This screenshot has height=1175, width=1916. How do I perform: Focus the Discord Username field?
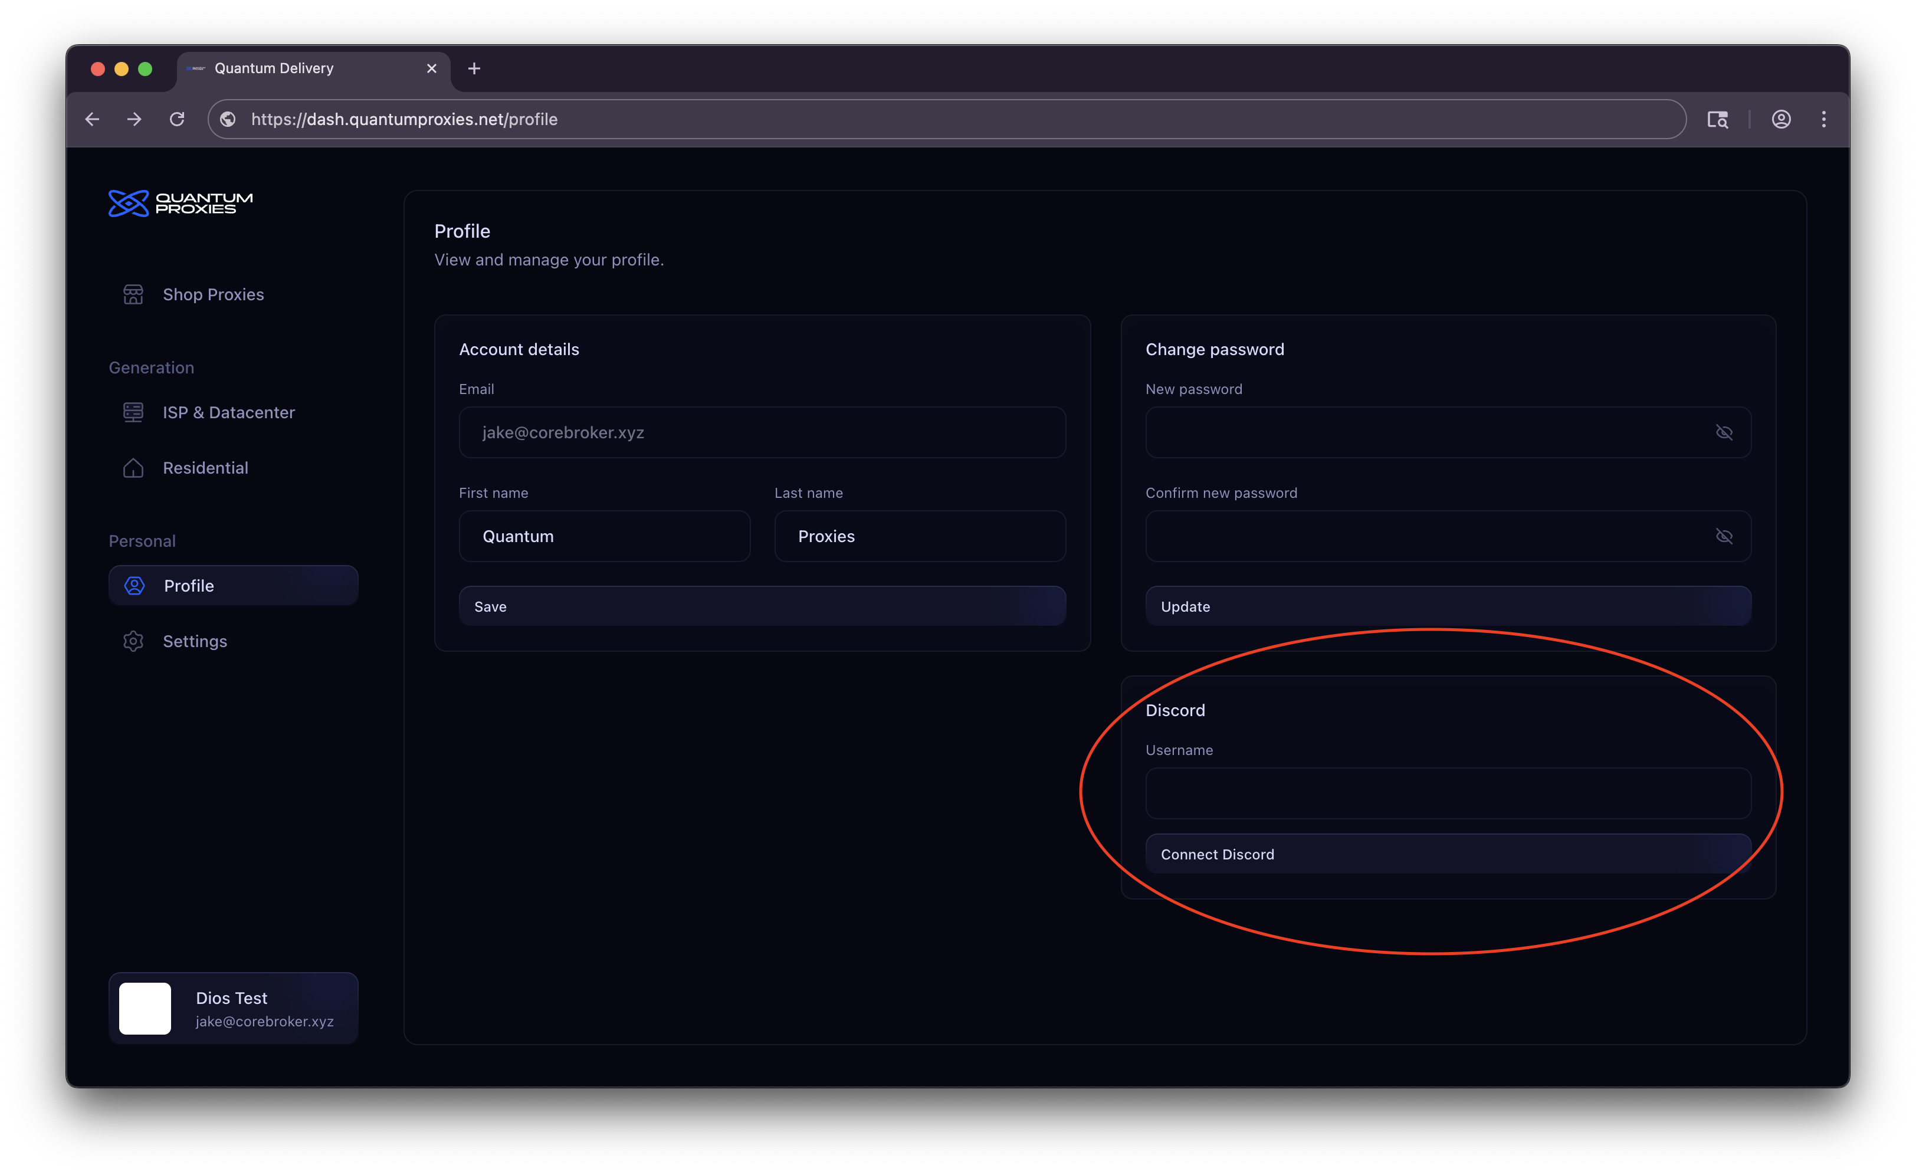(1447, 793)
